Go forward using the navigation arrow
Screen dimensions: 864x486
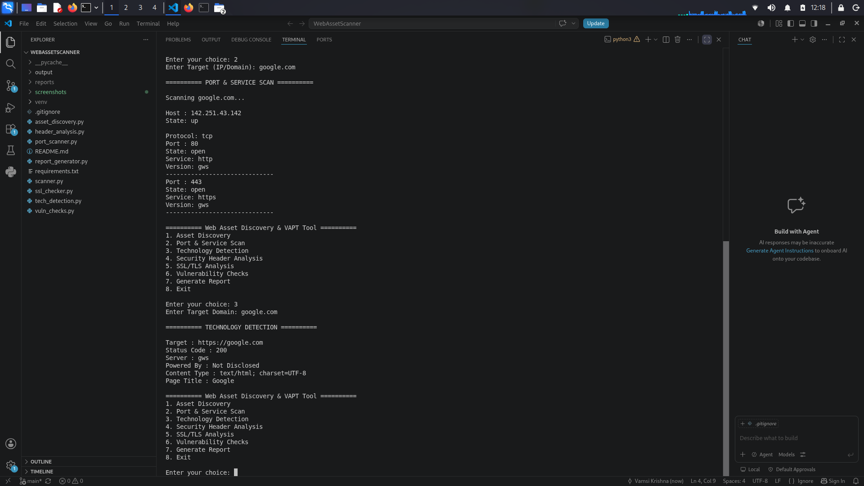click(x=302, y=23)
